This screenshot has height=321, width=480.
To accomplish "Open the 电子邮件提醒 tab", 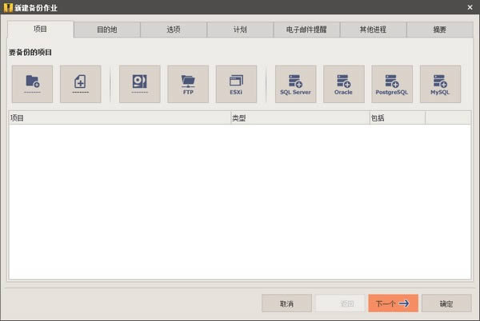I will click(x=306, y=30).
